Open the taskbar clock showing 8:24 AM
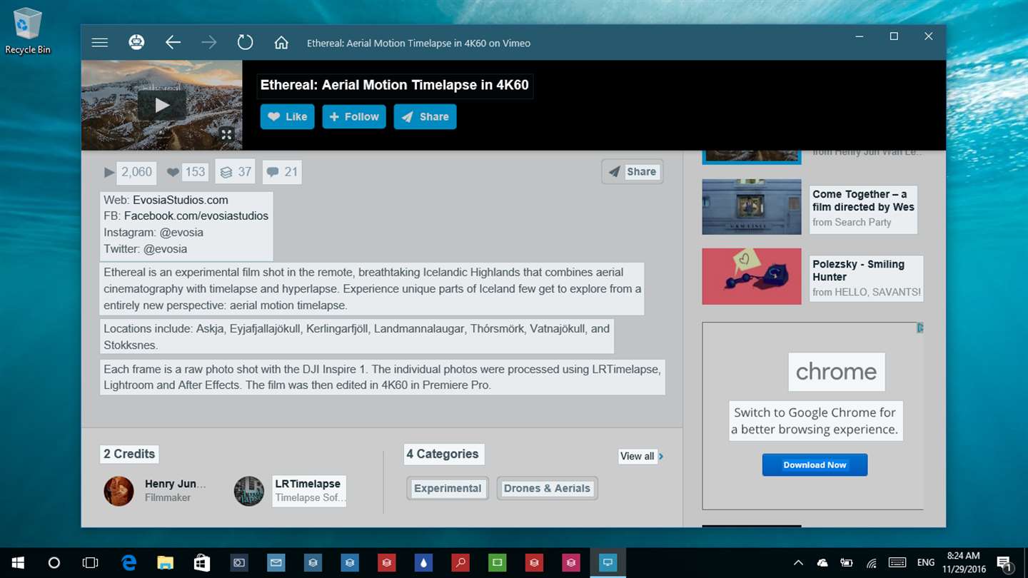Image resolution: width=1028 pixels, height=578 pixels. pos(963,563)
